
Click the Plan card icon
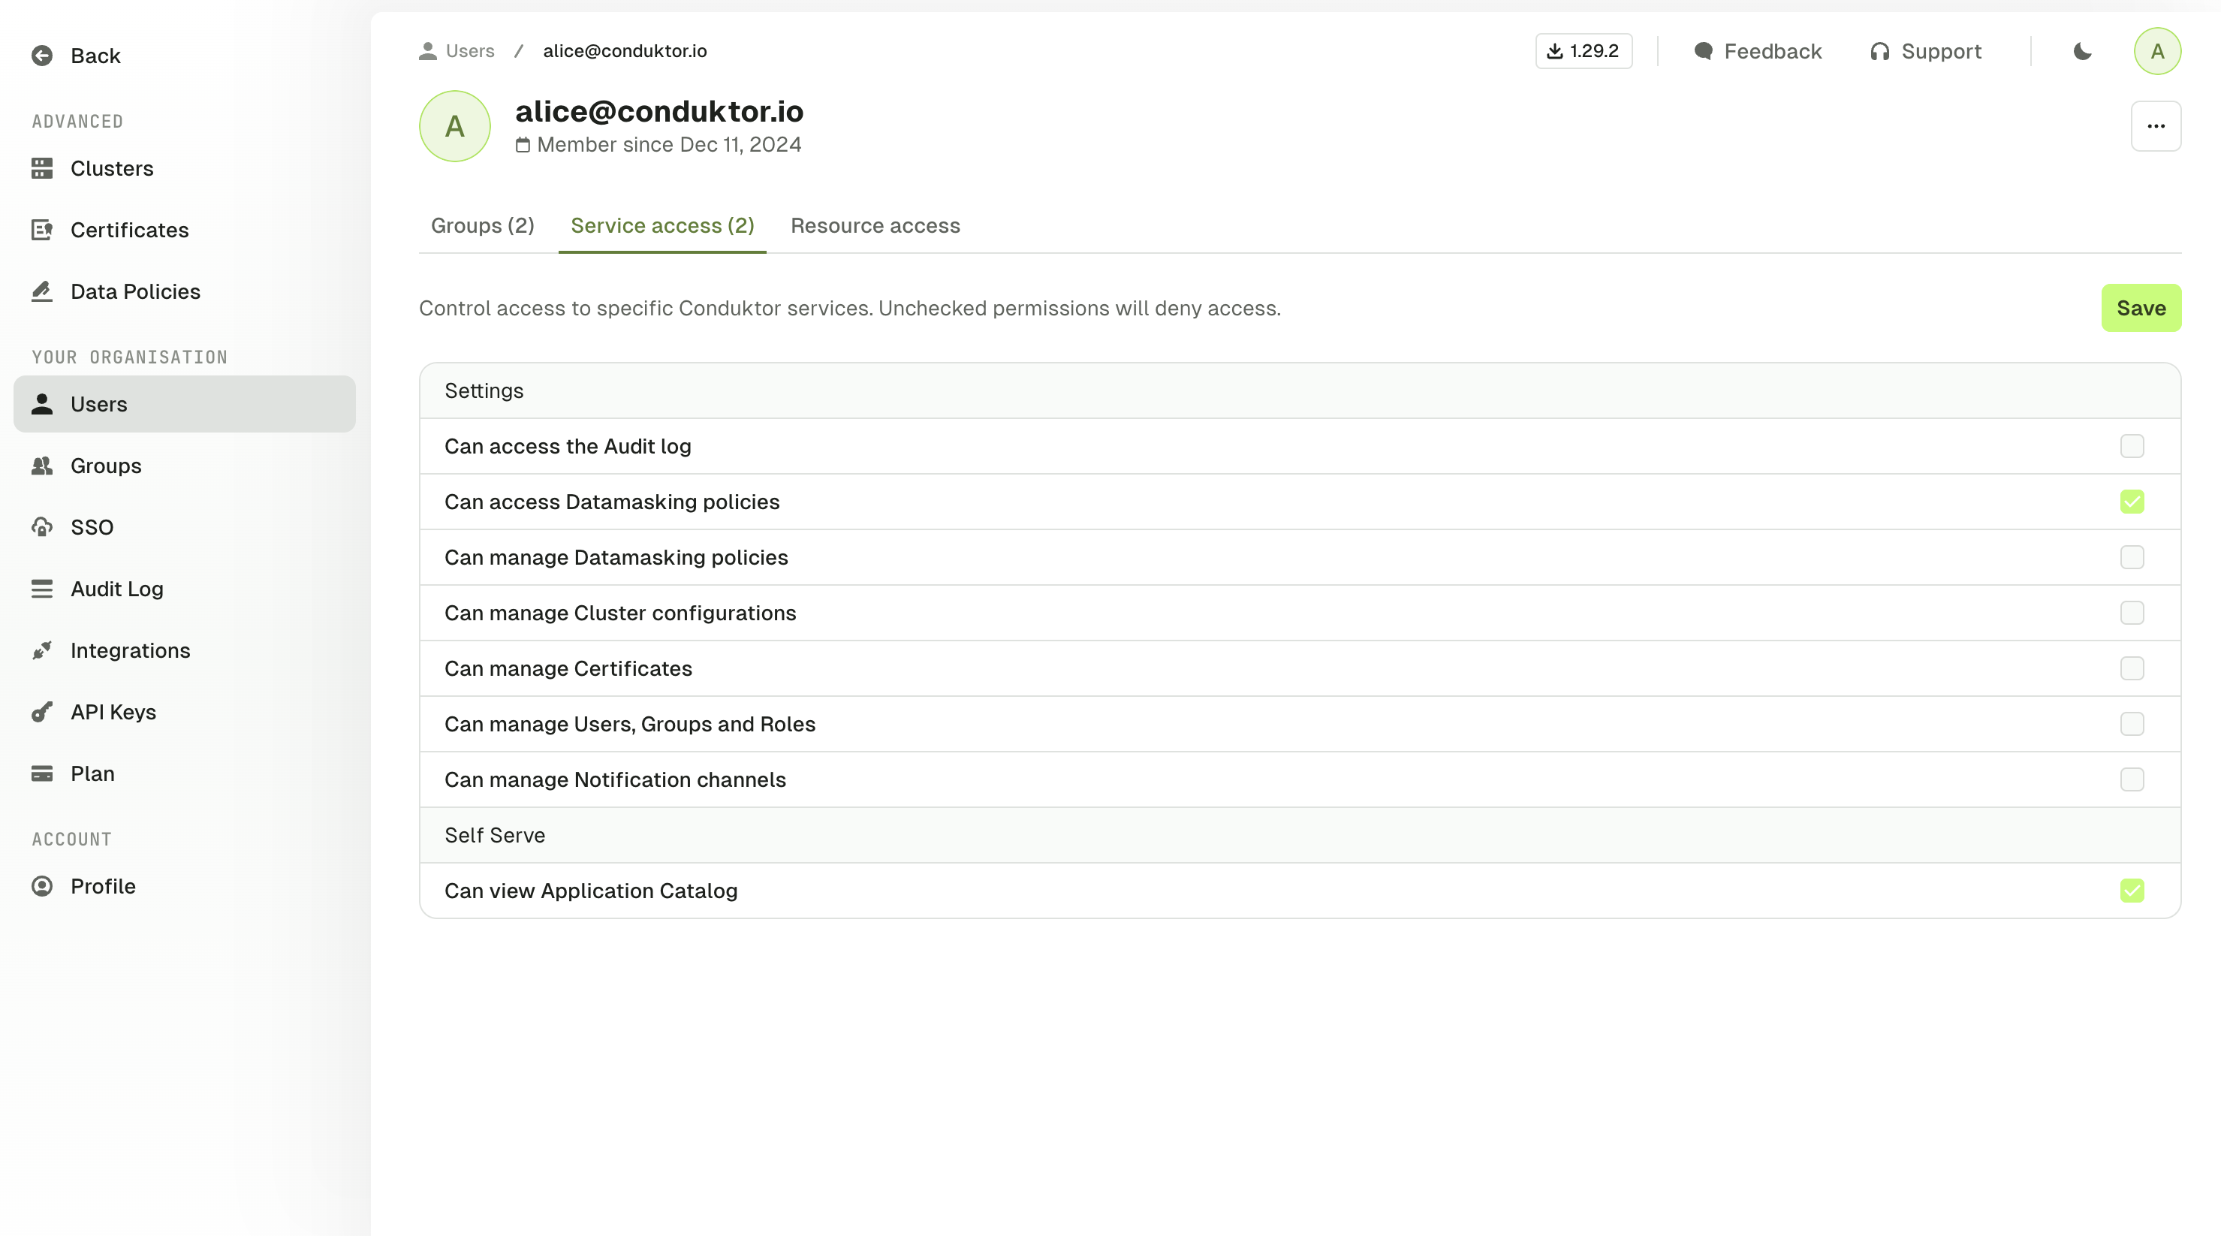point(42,773)
